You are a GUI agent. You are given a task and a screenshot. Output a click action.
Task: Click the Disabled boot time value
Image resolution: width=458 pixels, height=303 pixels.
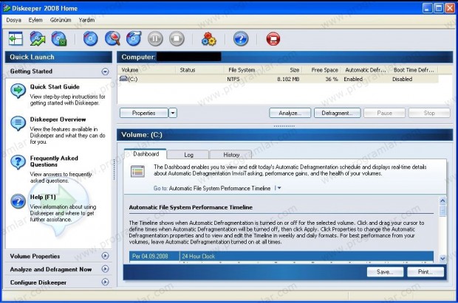(x=402, y=79)
